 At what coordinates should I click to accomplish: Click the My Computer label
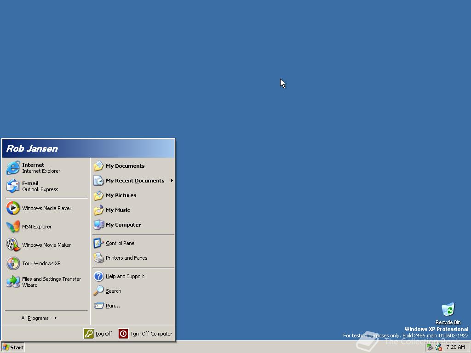[123, 224]
